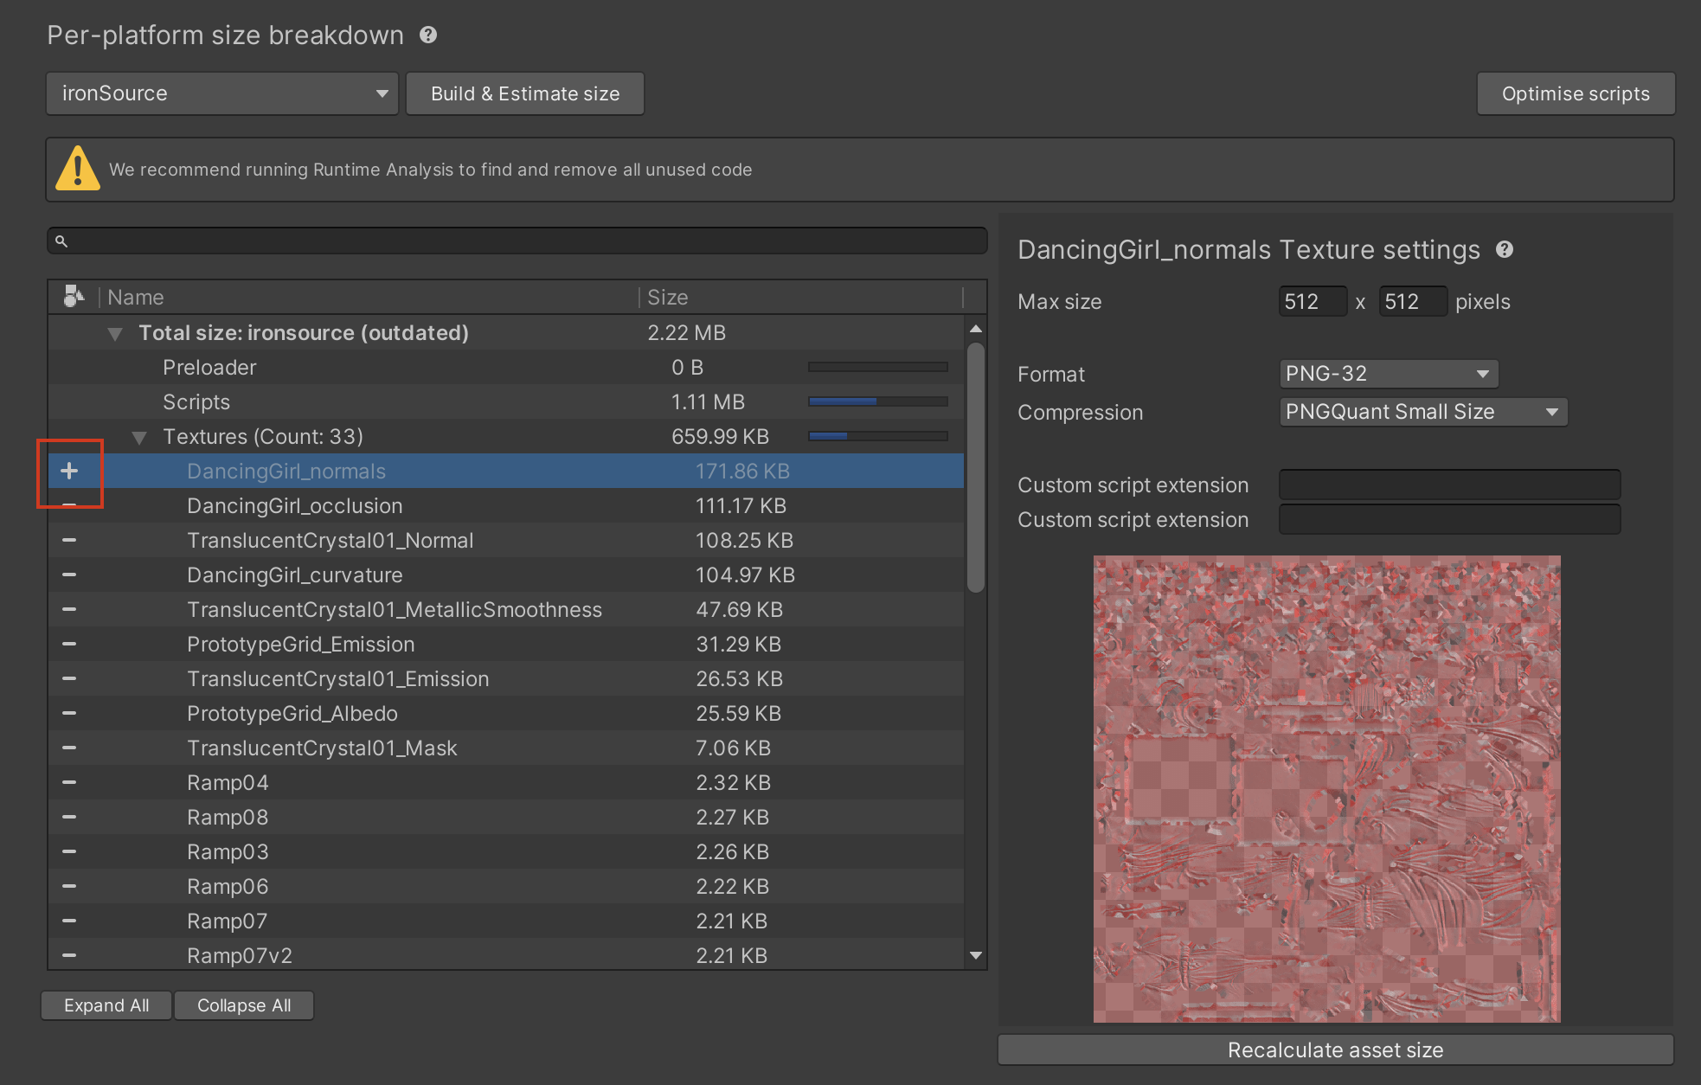Image resolution: width=1701 pixels, height=1085 pixels.
Task: Click the Optimise scripts button
Action: [1575, 93]
